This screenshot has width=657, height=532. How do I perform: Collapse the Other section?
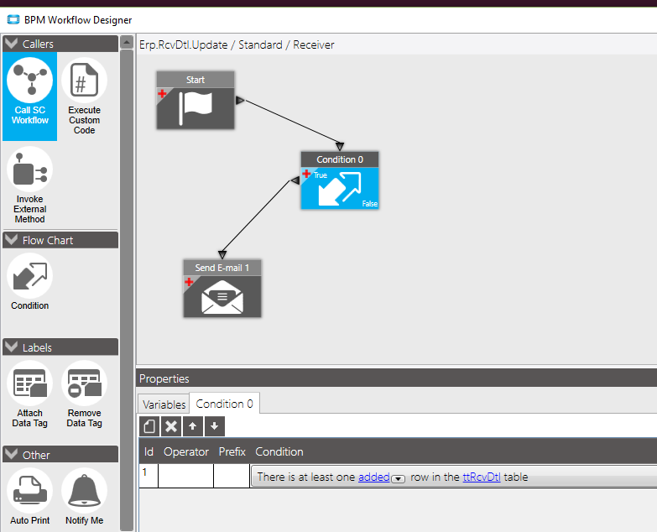tap(11, 455)
